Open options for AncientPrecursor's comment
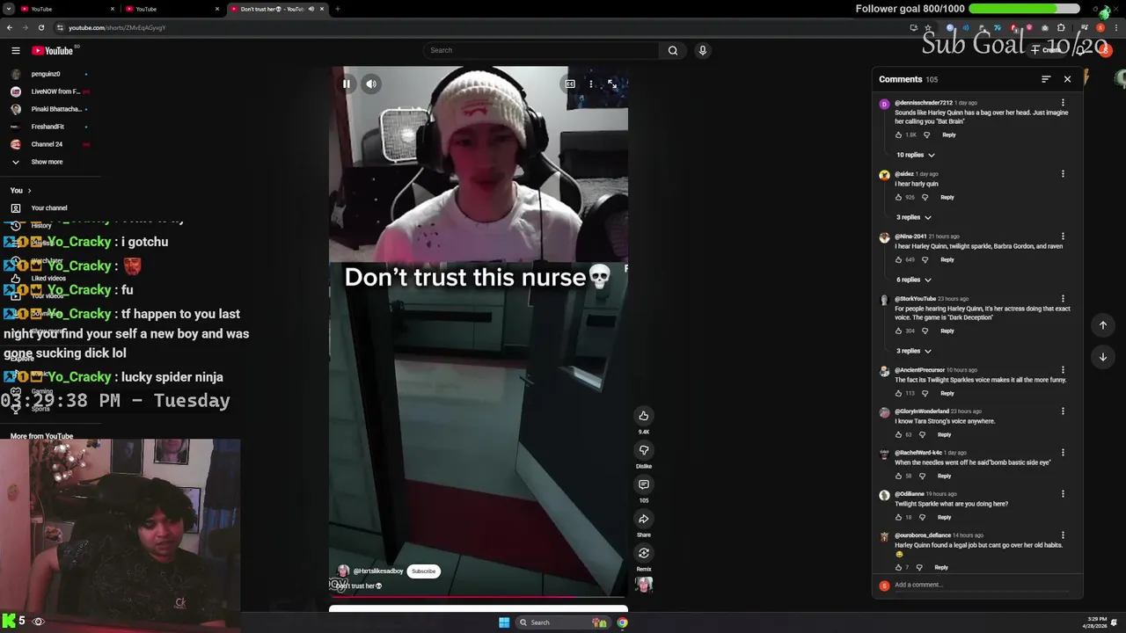Screen dimensions: 1126x633 click(1063, 370)
